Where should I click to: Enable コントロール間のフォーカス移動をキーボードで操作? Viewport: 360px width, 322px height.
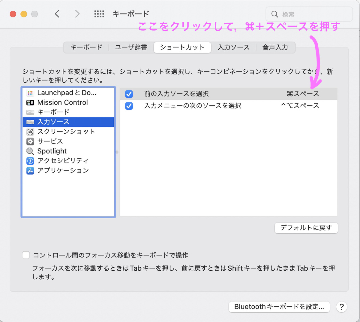26,255
